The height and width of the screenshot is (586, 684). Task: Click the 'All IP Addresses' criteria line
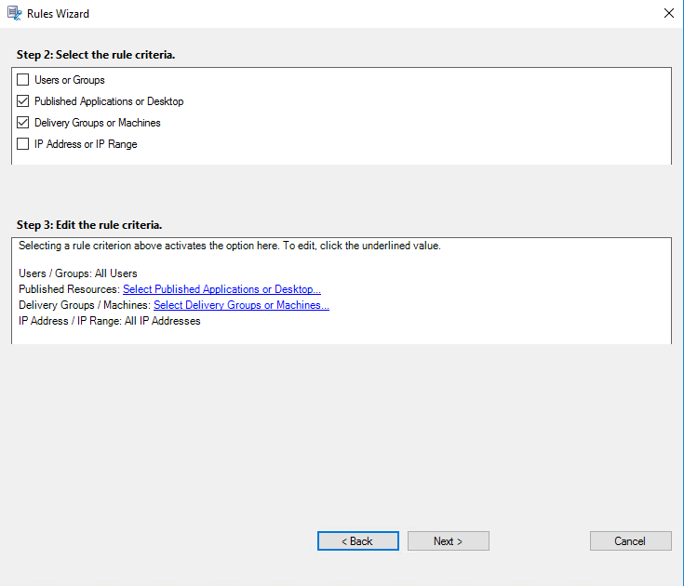pos(110,321)
